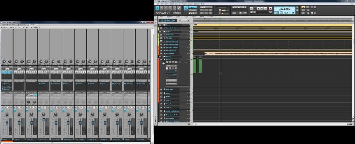Click the Snap to Grid button
Viewport: 355px width, 144px height.
tap(186, 8)
